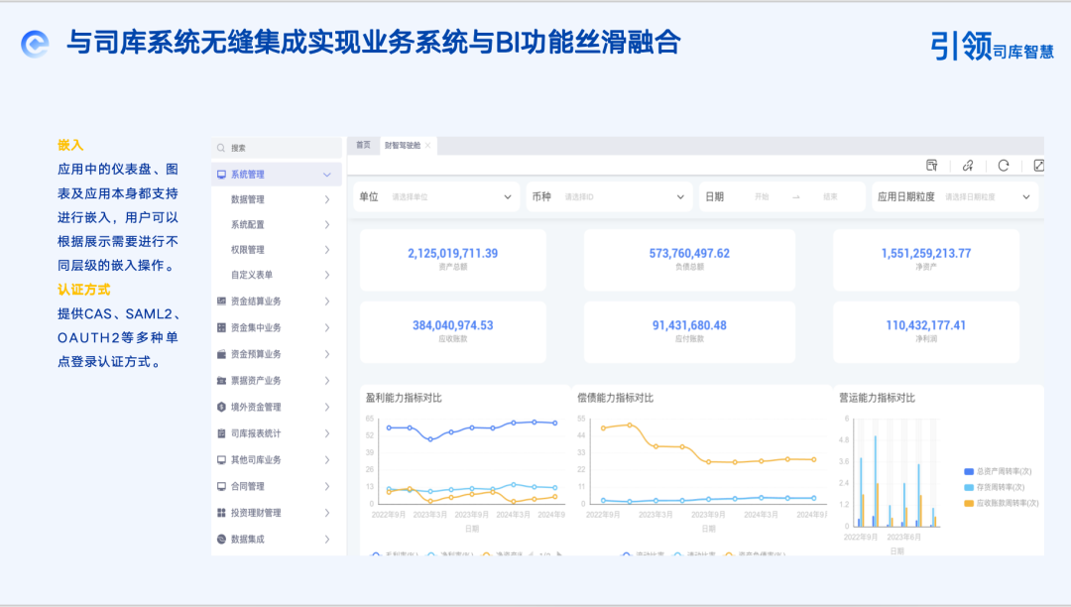Refresh the dashboard using the refresh icon
Screen dimensions: 1071x607
(x=1004, y=167)
